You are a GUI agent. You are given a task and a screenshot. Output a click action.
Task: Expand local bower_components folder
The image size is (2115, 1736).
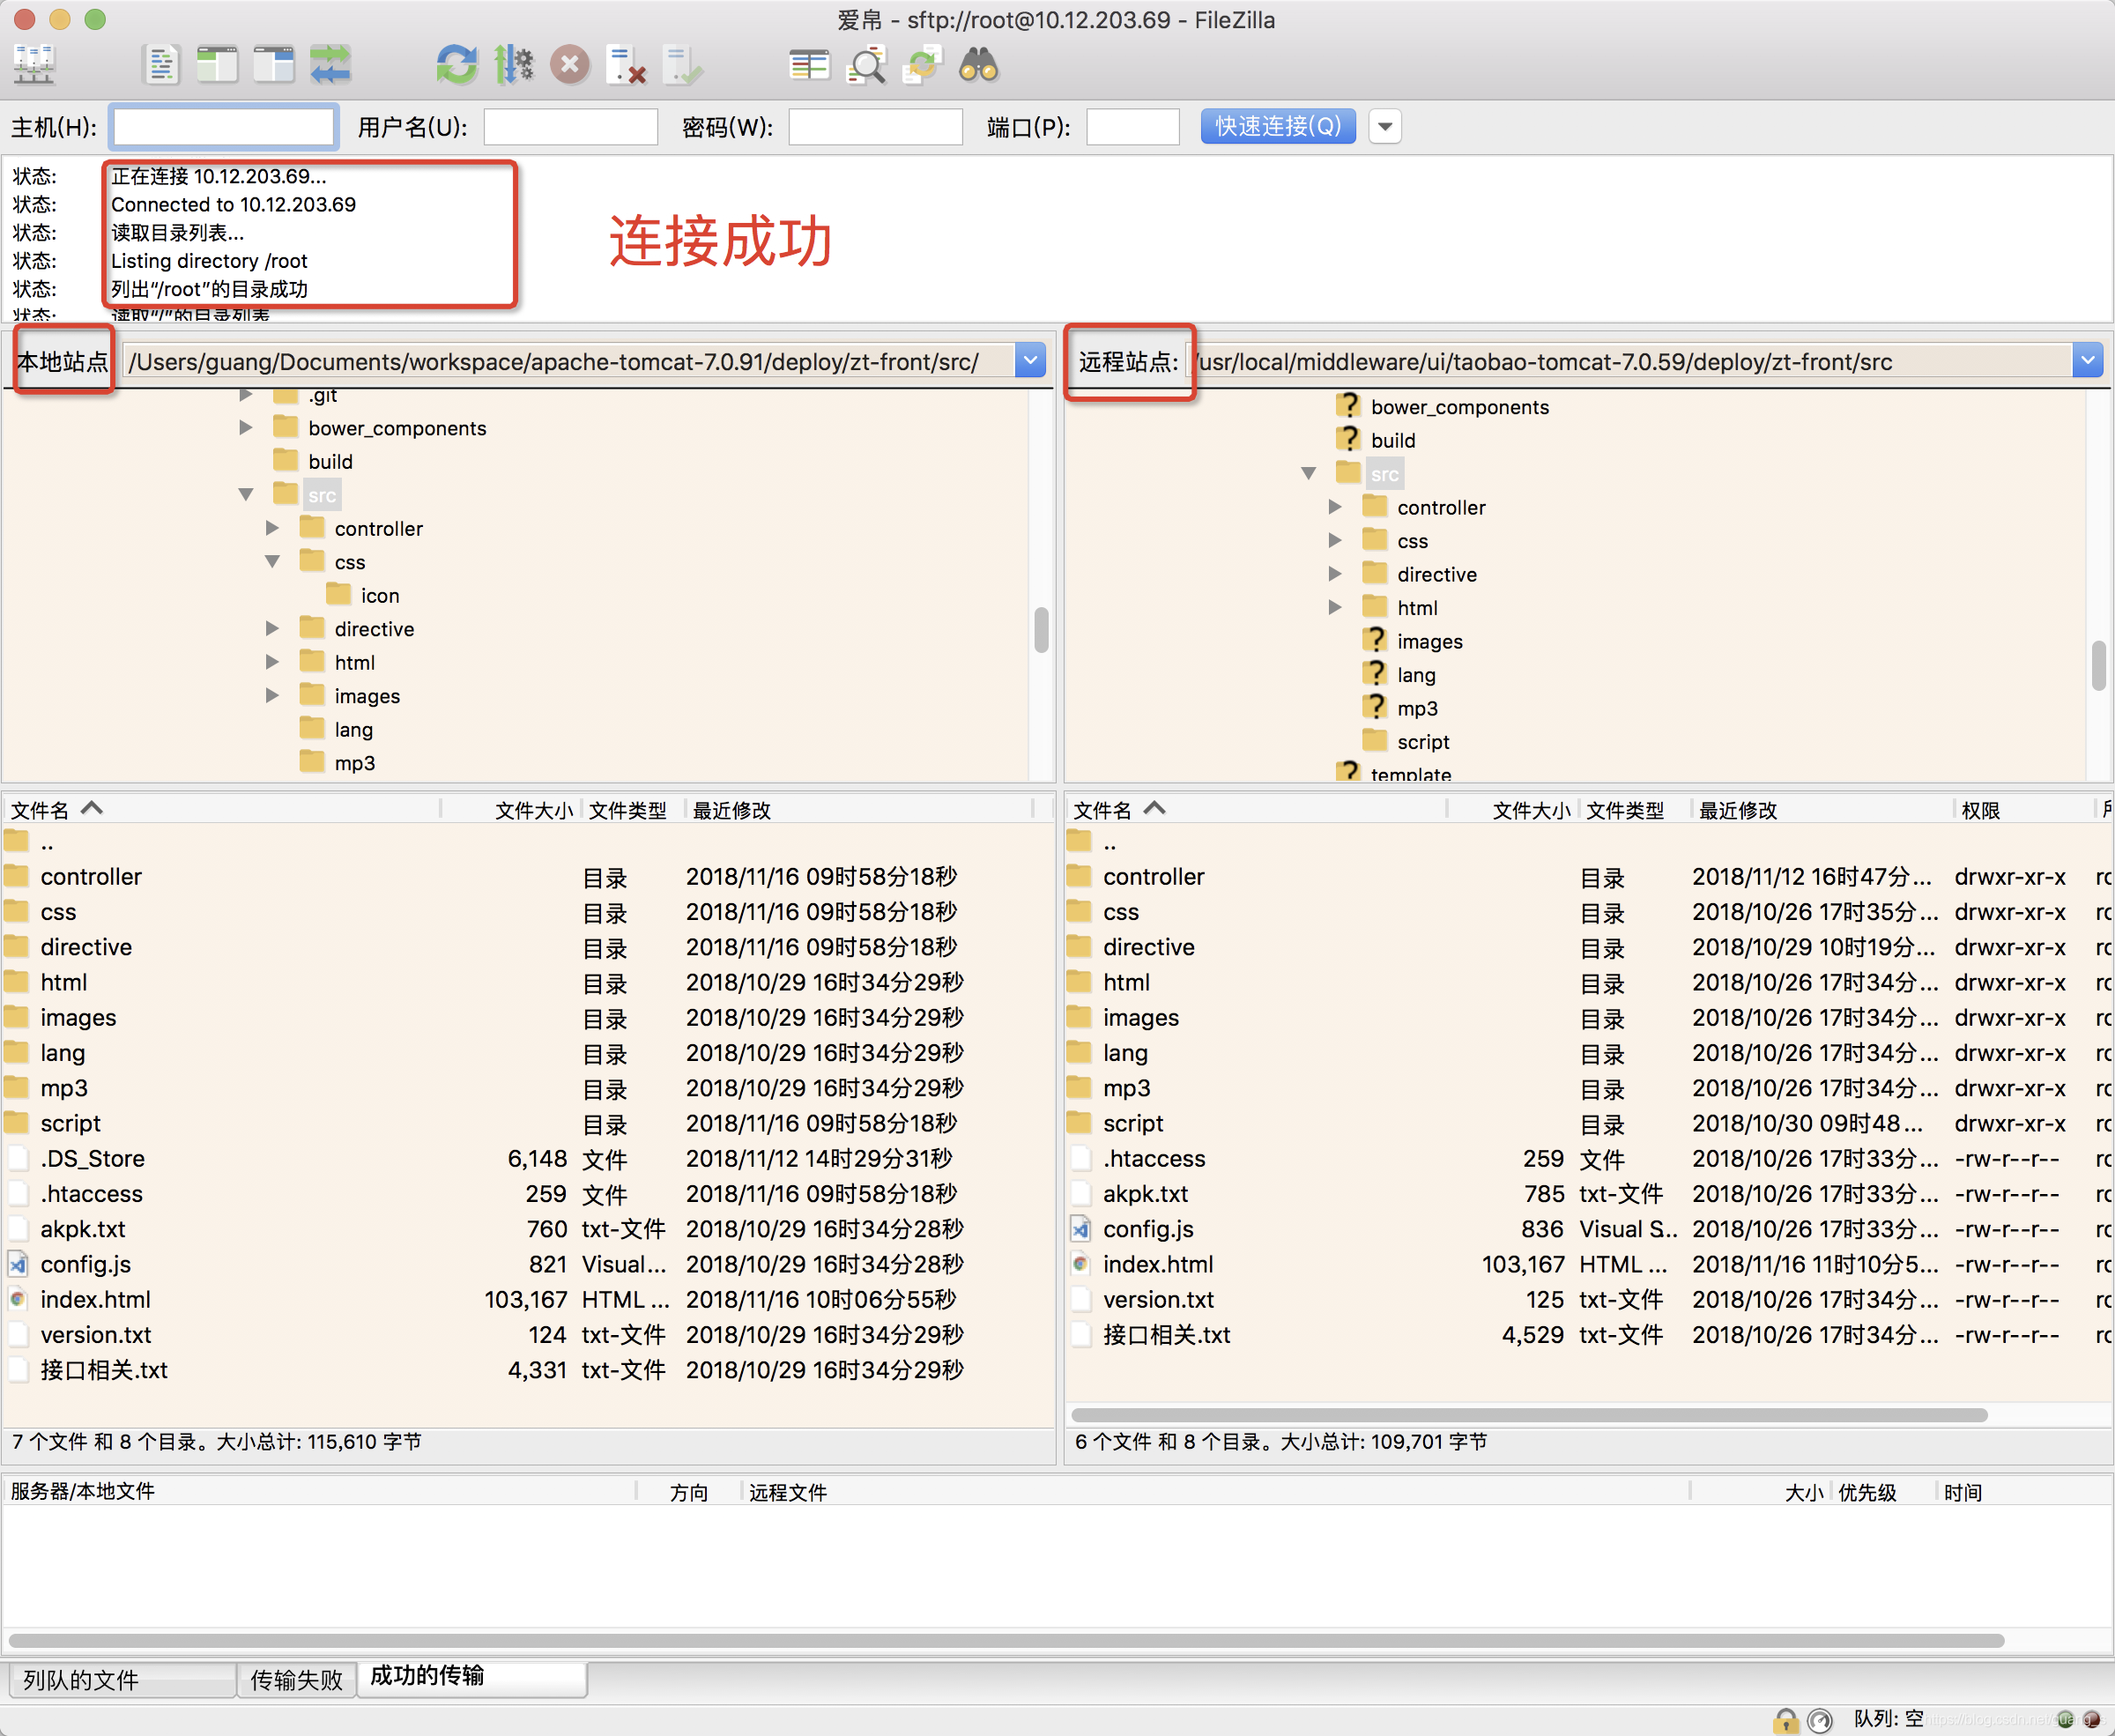click(245, 428)
